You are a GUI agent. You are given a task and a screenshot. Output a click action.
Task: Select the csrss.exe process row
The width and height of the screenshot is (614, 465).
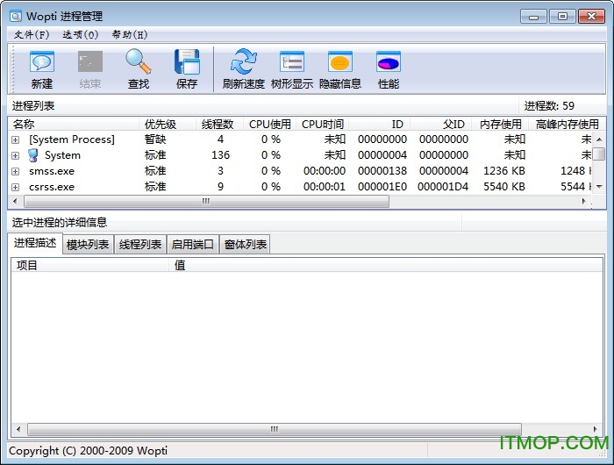(x=300, y=187)
